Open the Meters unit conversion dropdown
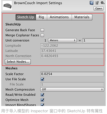Screen dimensions: 107x114 pos(62,40)
